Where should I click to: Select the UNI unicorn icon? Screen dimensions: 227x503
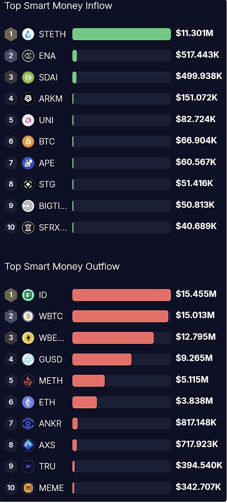(x=28, y=120)
